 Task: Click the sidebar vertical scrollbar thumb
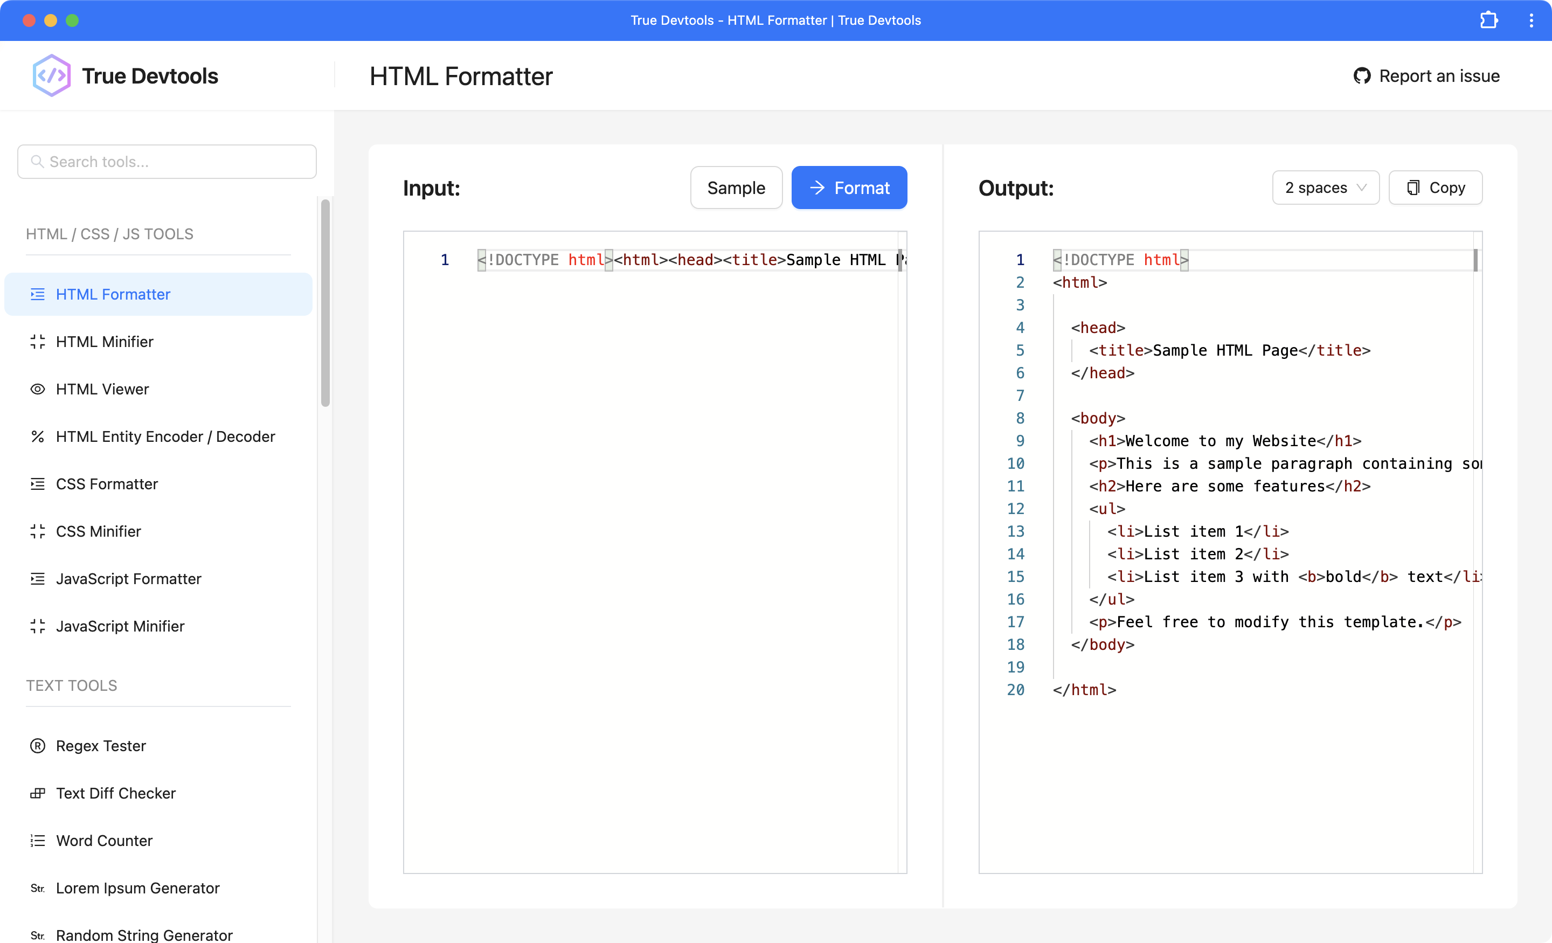[325, 302]
